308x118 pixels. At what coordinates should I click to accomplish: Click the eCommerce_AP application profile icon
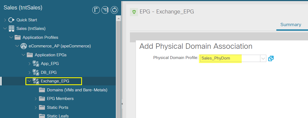pyautogui.click(x=24, y=46)
